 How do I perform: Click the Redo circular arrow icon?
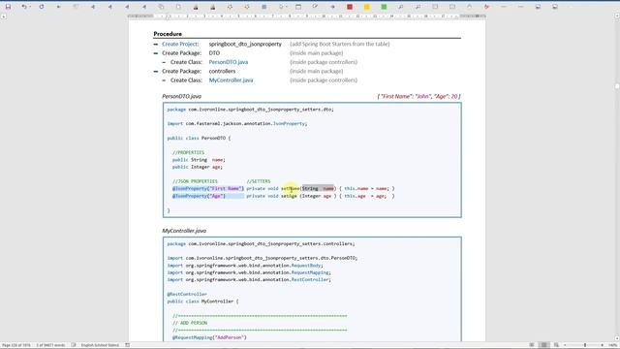pos(42,7)
